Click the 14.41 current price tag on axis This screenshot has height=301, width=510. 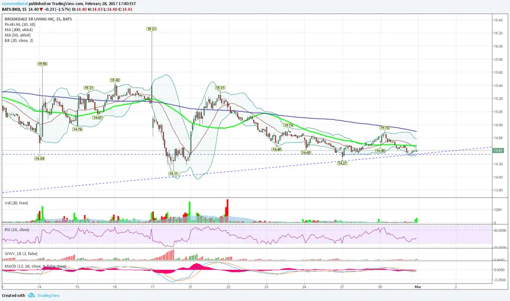click(499, 150)
